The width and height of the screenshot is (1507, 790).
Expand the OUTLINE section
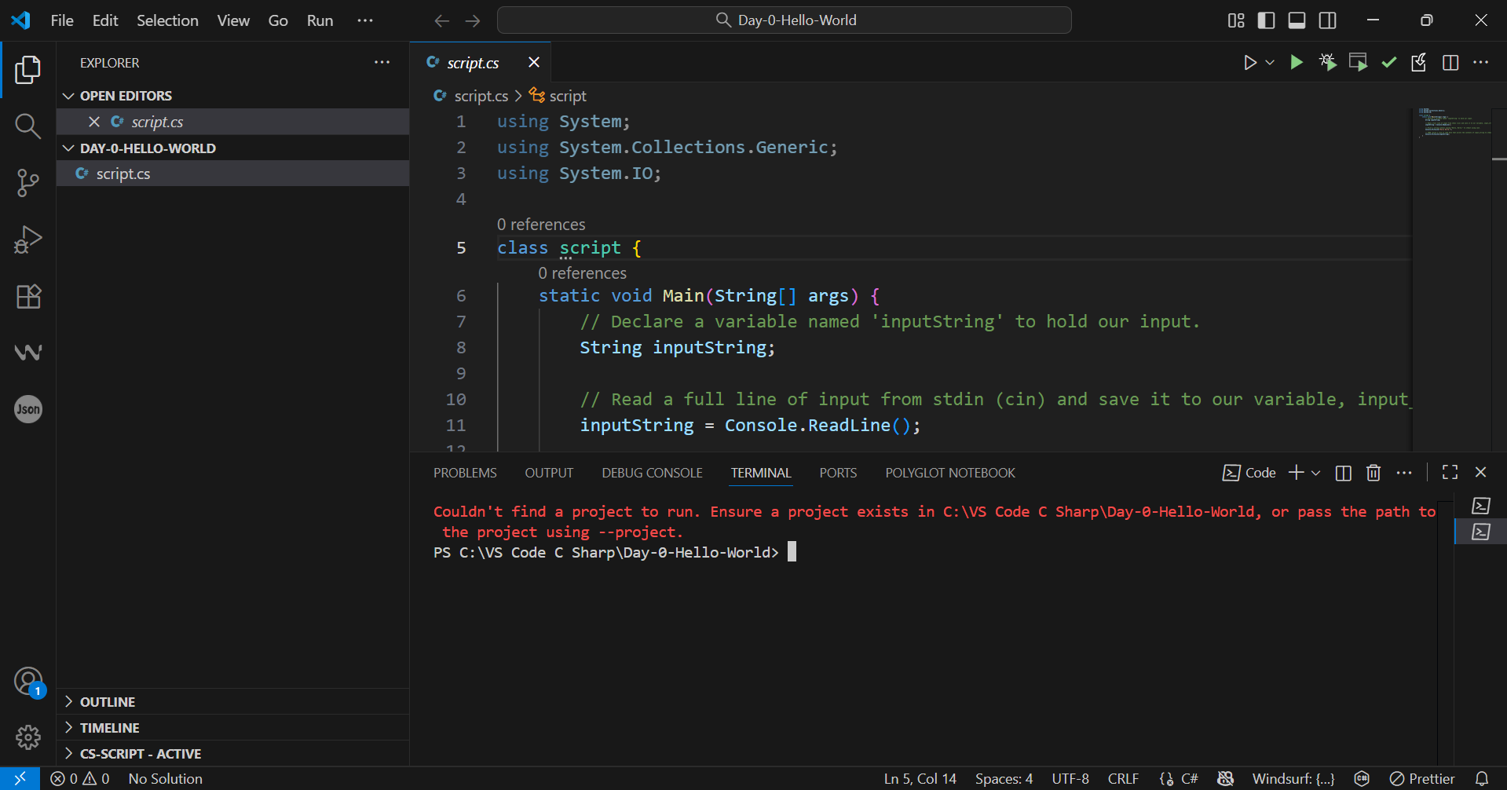coord(108,702)
